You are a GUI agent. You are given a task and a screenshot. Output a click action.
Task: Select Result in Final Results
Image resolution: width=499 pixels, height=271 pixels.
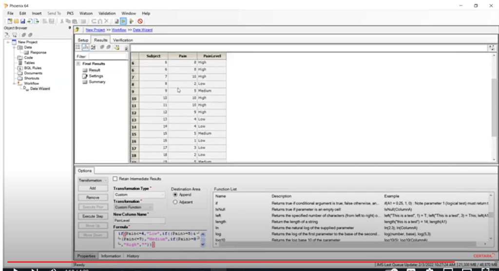click(95, 70)
